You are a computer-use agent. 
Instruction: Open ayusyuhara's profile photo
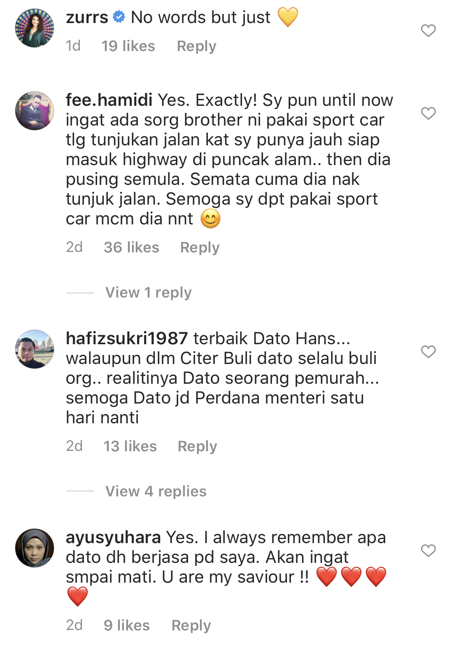[35, 548]
